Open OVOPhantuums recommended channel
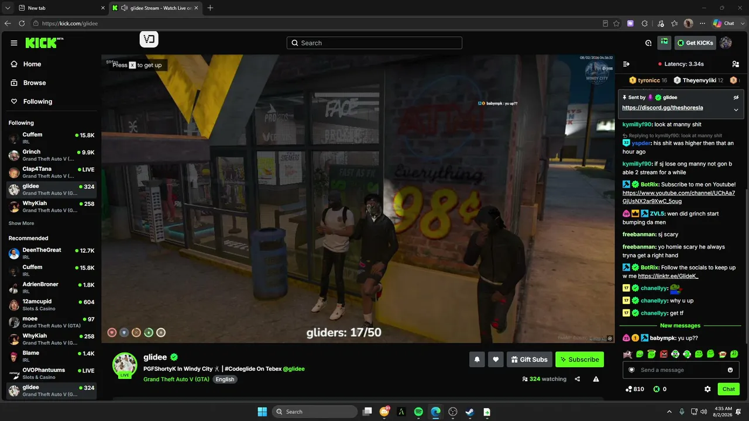This screenshot has width=749, height=421. click(x=51, y=374)
